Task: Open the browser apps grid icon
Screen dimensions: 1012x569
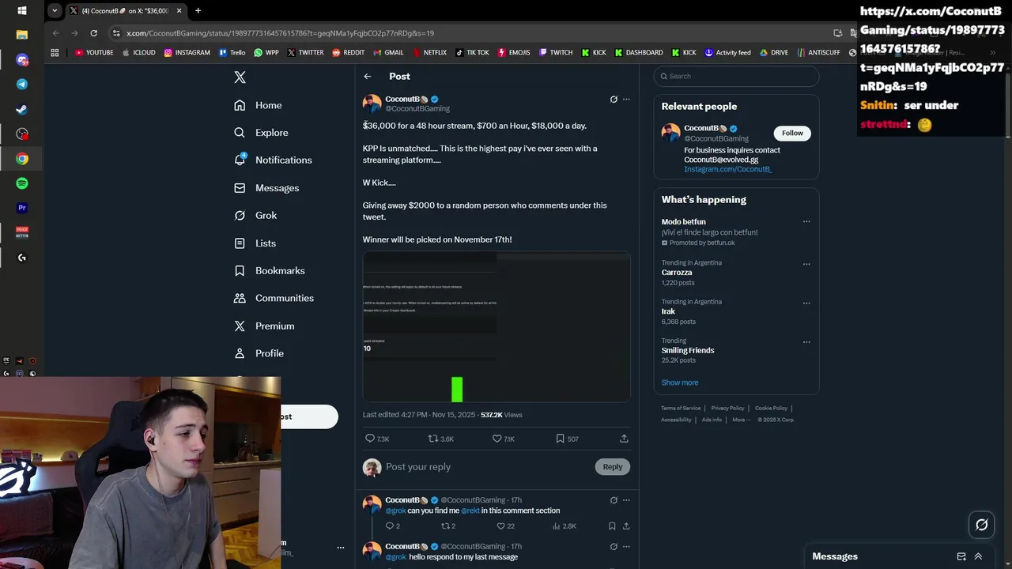Action: [55, 52]
